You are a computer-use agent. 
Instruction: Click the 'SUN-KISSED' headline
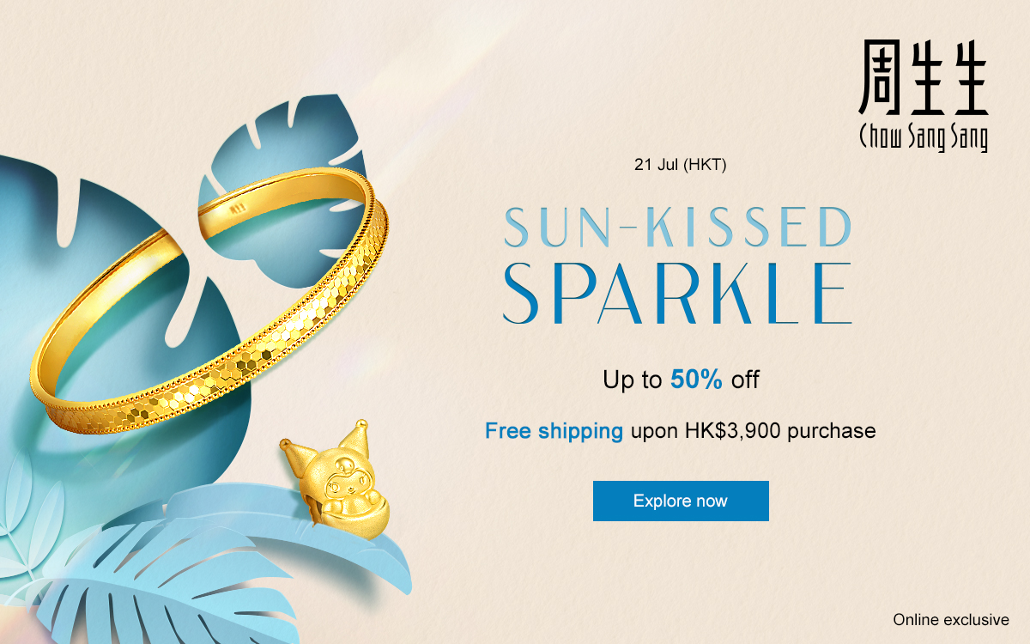[x=677, y=228]
